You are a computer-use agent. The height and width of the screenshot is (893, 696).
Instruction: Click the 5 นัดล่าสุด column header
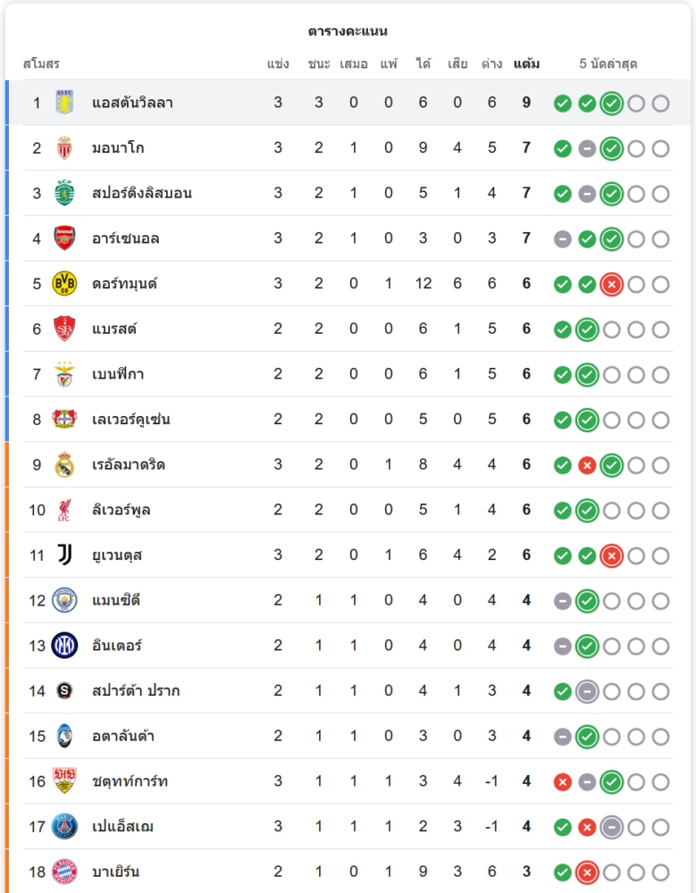tap(608, 64)
